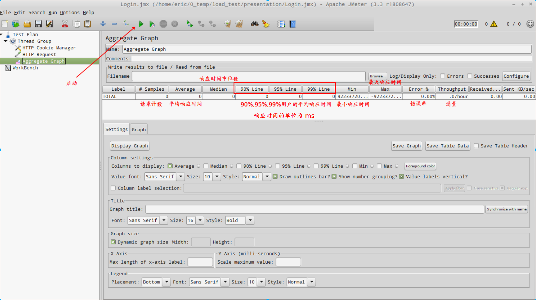Image resolution: width=536 pixels, height=300 pixels.
Task: Enable the 95% Line column checkbox
Action: tap(277, 166)
